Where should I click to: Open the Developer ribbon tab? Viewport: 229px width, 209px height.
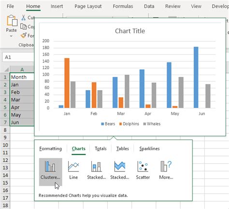click(220, 6)
